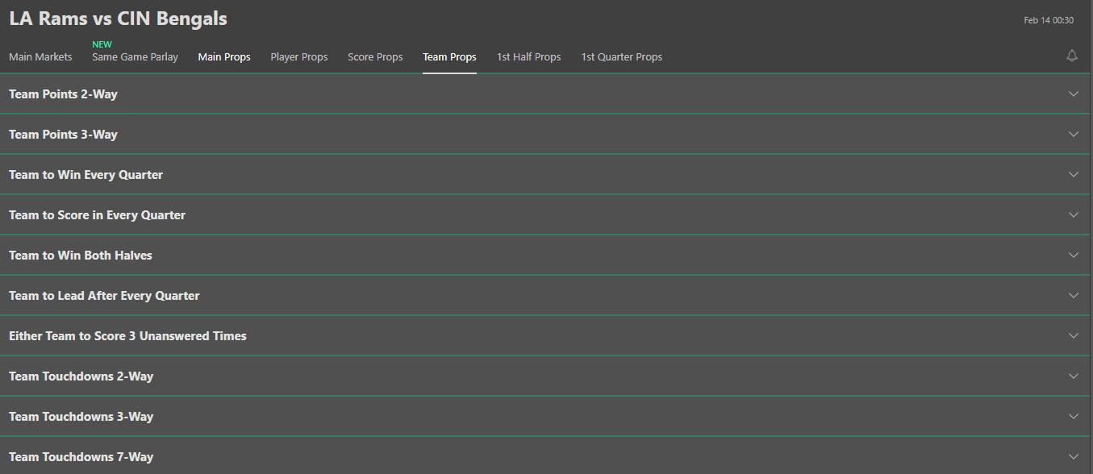
Task: Open 1st Quarter Props tab
Action: (622, 57)
